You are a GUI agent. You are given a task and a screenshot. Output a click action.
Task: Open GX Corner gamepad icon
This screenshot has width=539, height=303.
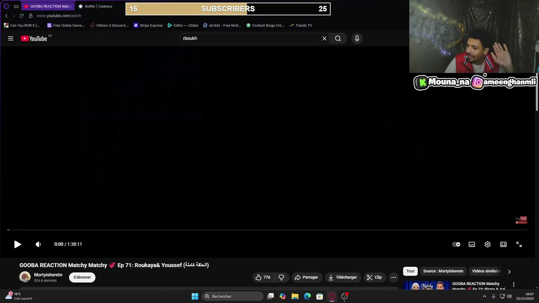point(16,6)
